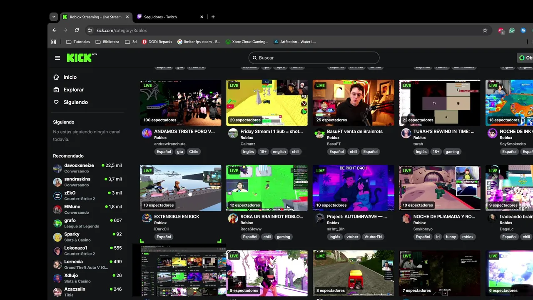Reload the page with the refresh icon
This screenshot has width=533, height=300.
[77, 30]
